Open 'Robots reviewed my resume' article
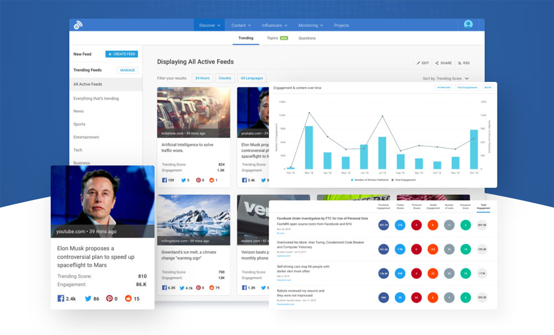Screen dimensions: 554x335 coord(300,293)
